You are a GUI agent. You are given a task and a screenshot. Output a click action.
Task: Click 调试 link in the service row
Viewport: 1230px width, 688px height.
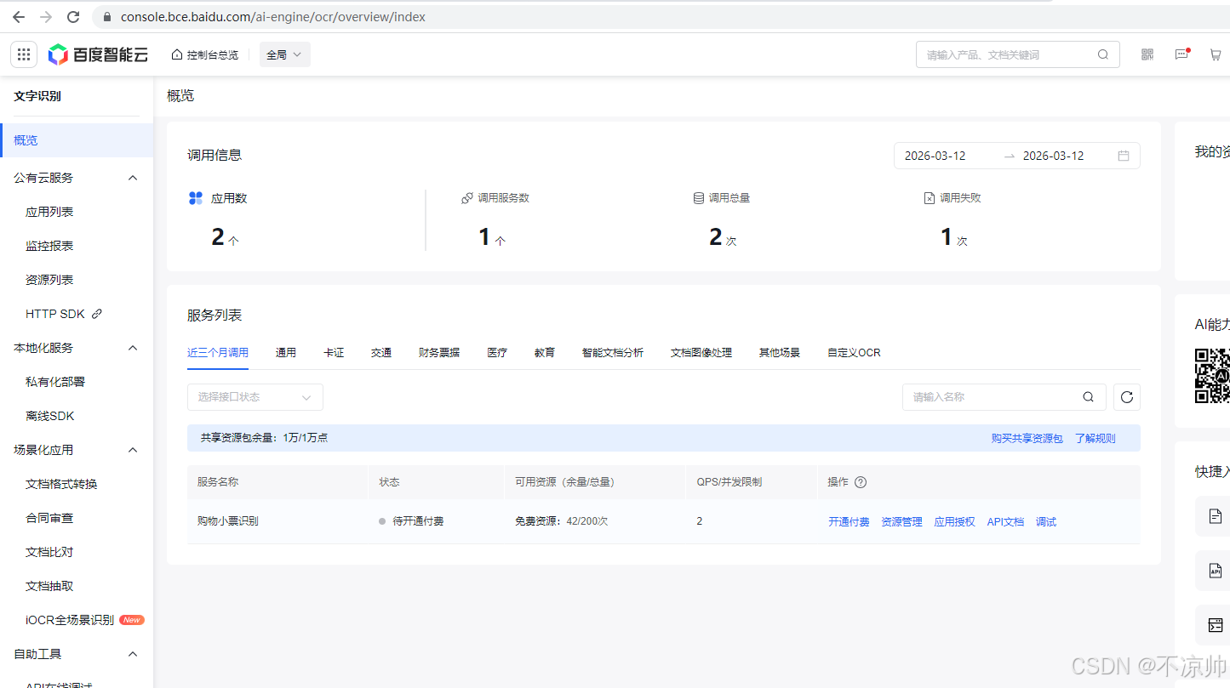click(1046, 522)
